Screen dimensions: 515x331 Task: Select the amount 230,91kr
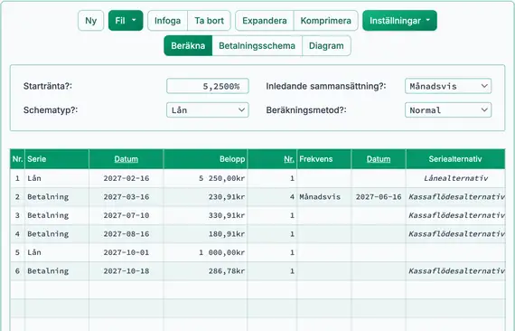206,197
